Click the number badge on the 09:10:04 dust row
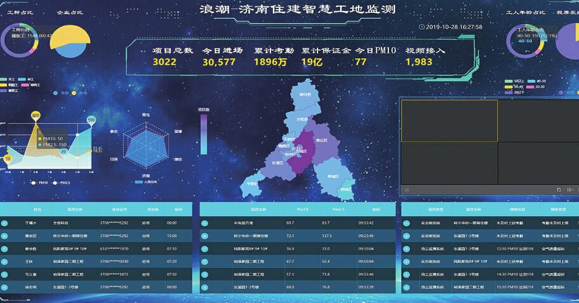Image resolution: width=579 pixels, height=303 pixels. [204, 249]
